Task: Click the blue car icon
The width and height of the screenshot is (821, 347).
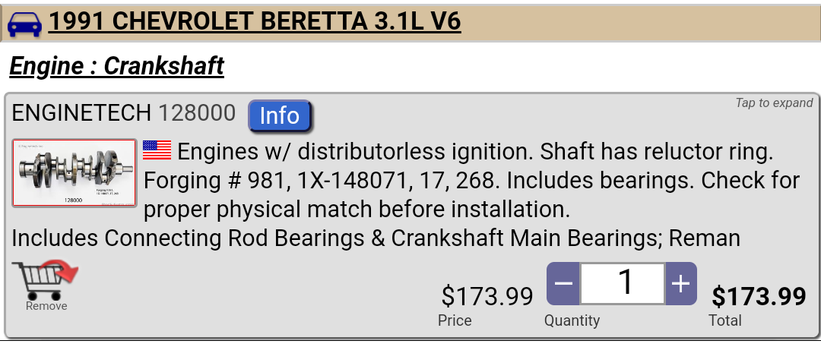Action: click(x=24, y=24)
